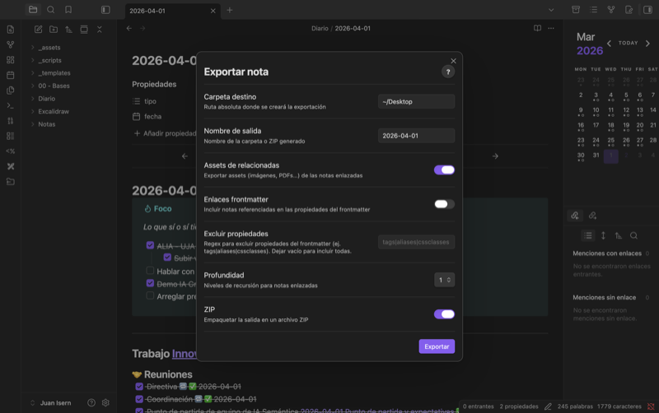The width and height of the screenshot is (659, 413).
Task: Turn off the ZIP toggle
Action: pos(444,314)
